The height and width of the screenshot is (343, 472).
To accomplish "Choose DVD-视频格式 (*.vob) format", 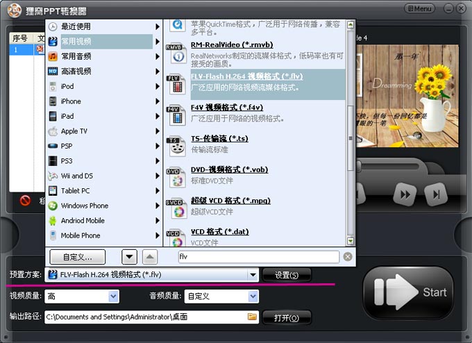I will click(229, 170).
